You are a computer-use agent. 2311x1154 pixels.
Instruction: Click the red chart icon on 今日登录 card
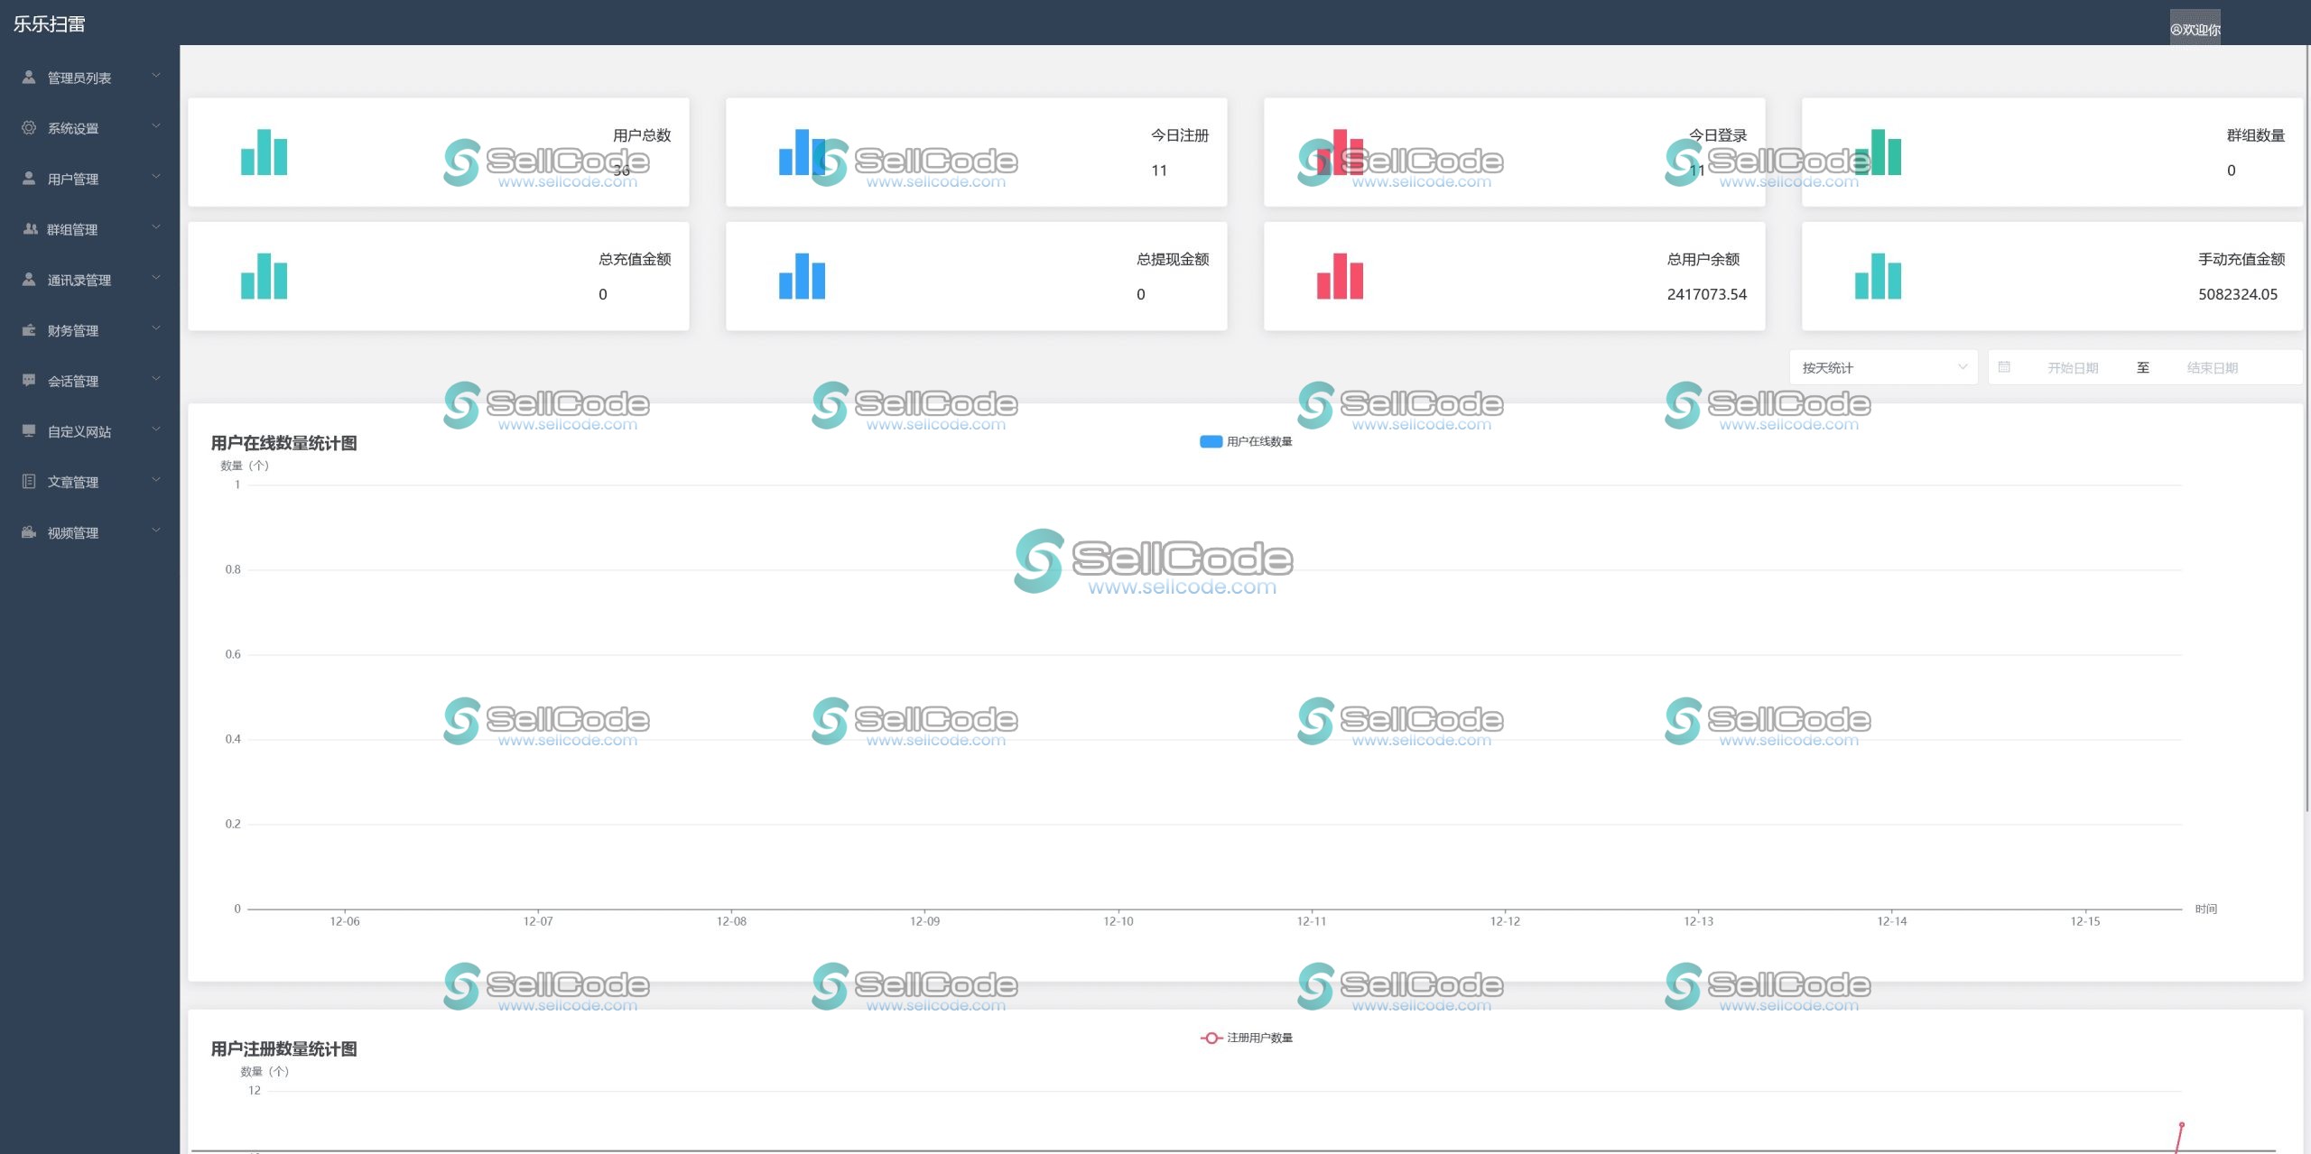1340,152
